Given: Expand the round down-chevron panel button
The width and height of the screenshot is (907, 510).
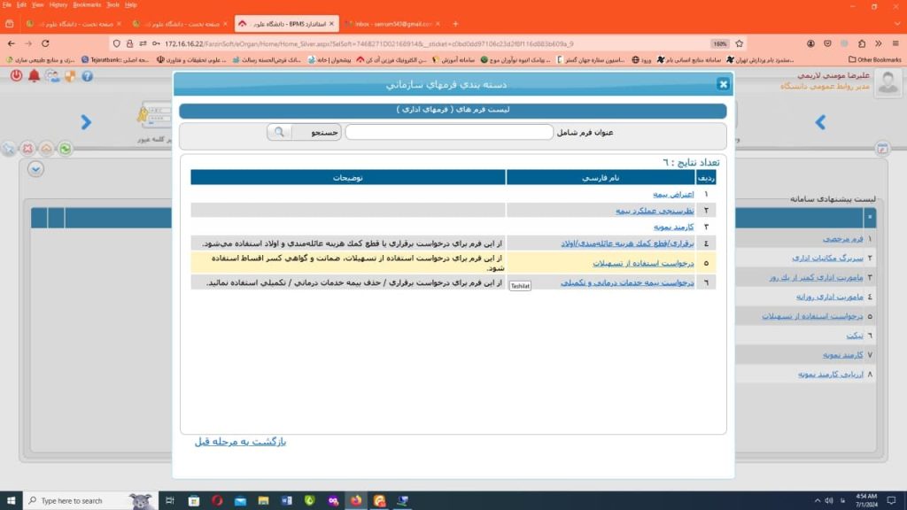Looking at the screenshot, I should [35, 168].
